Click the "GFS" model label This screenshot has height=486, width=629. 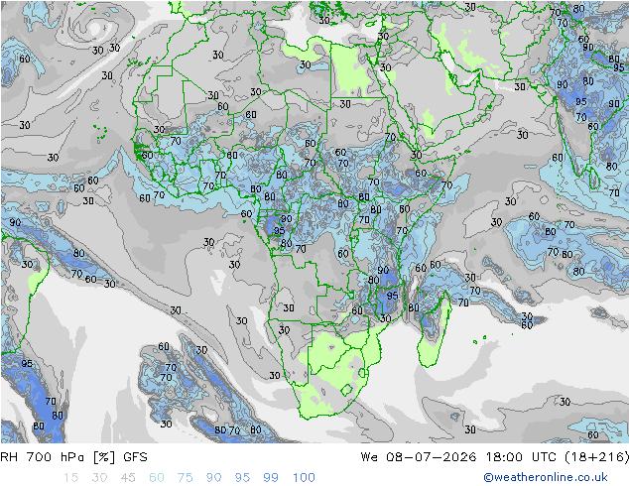(135, 457)
